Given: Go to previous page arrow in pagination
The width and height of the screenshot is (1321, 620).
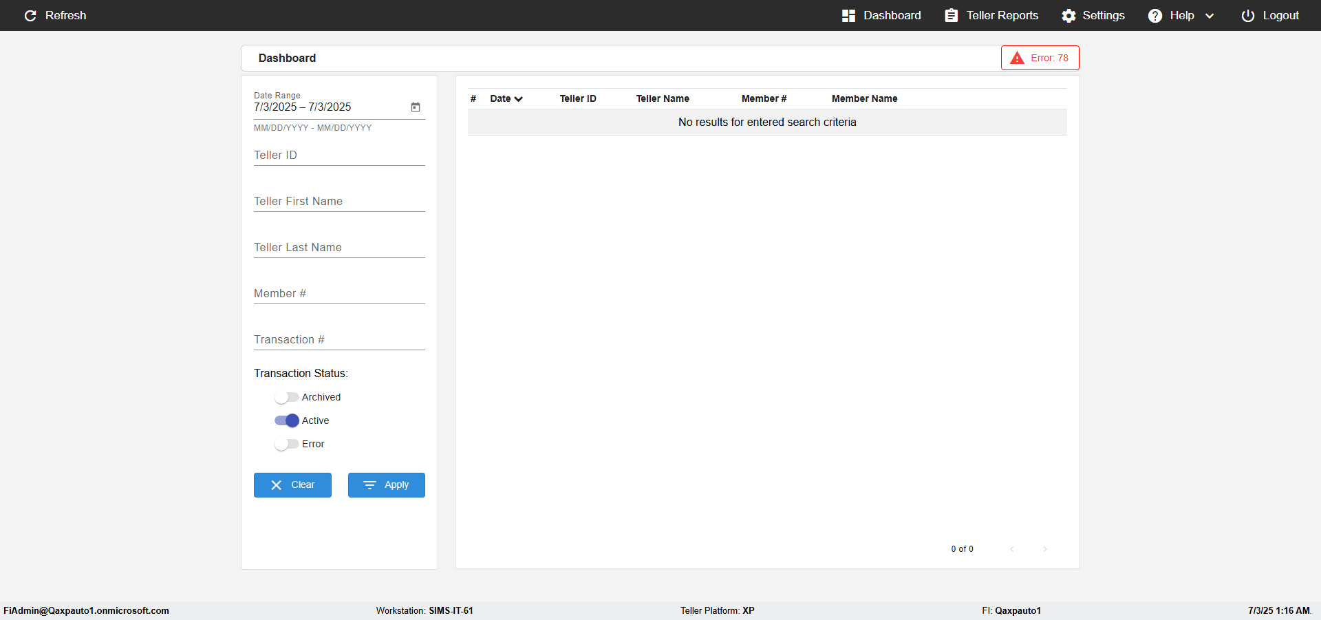Looking at the screenshot, I should pyautogui.click(x=1012, y=548).
